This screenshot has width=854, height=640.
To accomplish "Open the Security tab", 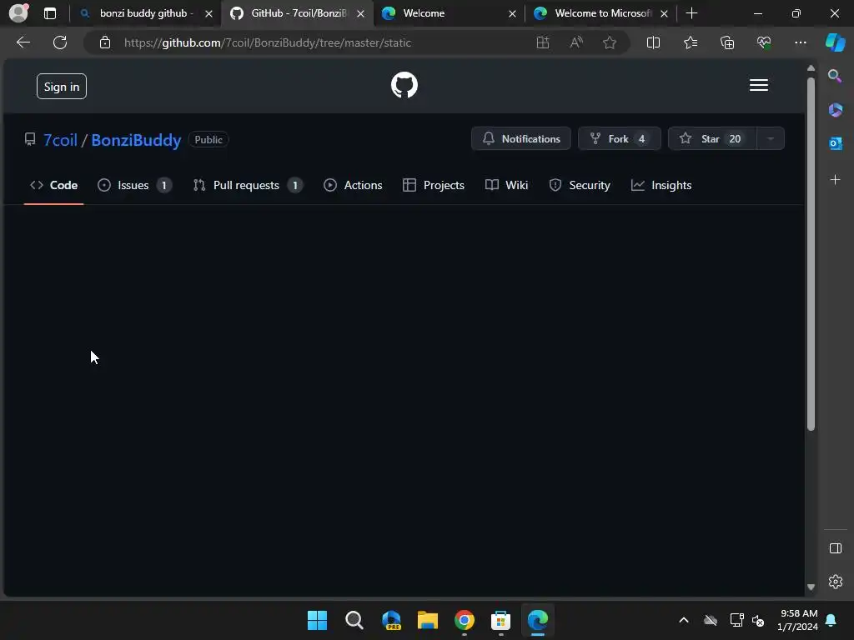I will pos(580,186).
